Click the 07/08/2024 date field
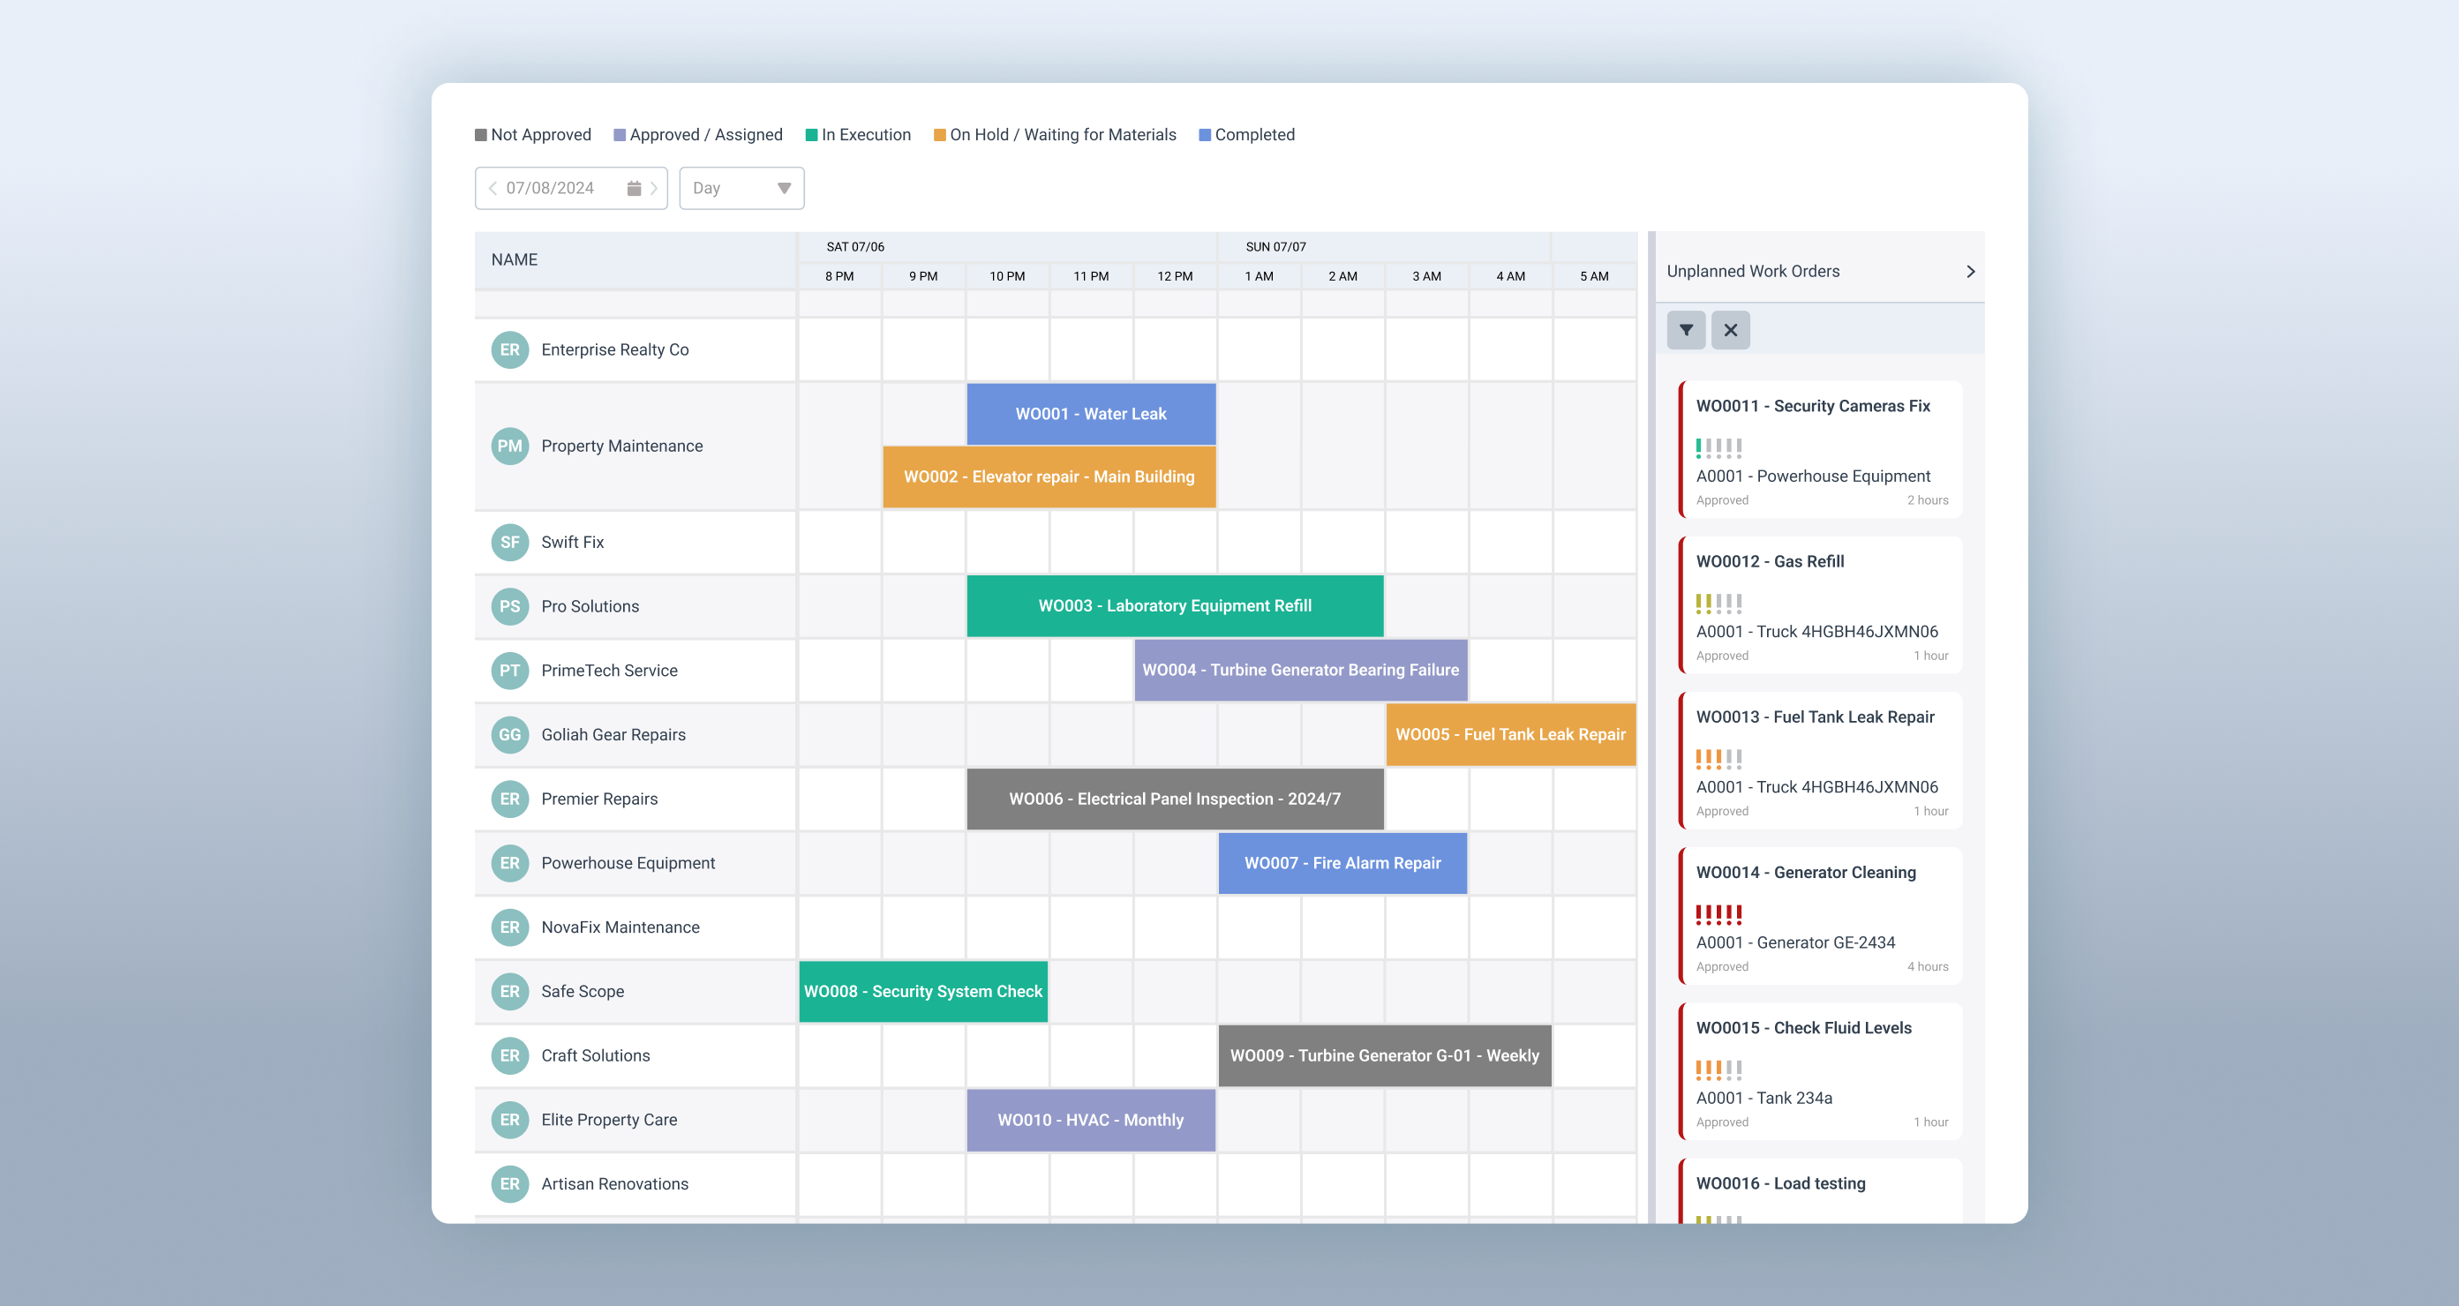This screenshot has width=2459, height=1306. (x=550, y=188)
